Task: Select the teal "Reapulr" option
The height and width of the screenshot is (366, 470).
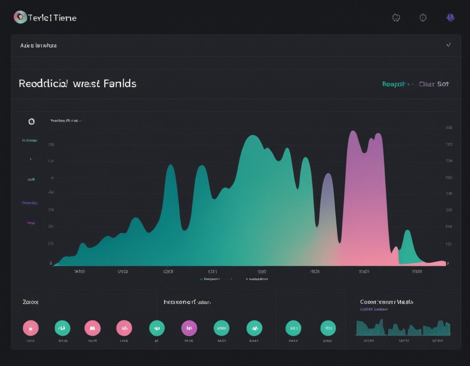Action: pyautogui.click(x=394, y=84)
